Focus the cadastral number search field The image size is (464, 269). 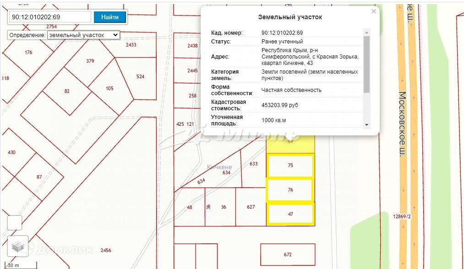pyautogui.click(x=50, y=17)
